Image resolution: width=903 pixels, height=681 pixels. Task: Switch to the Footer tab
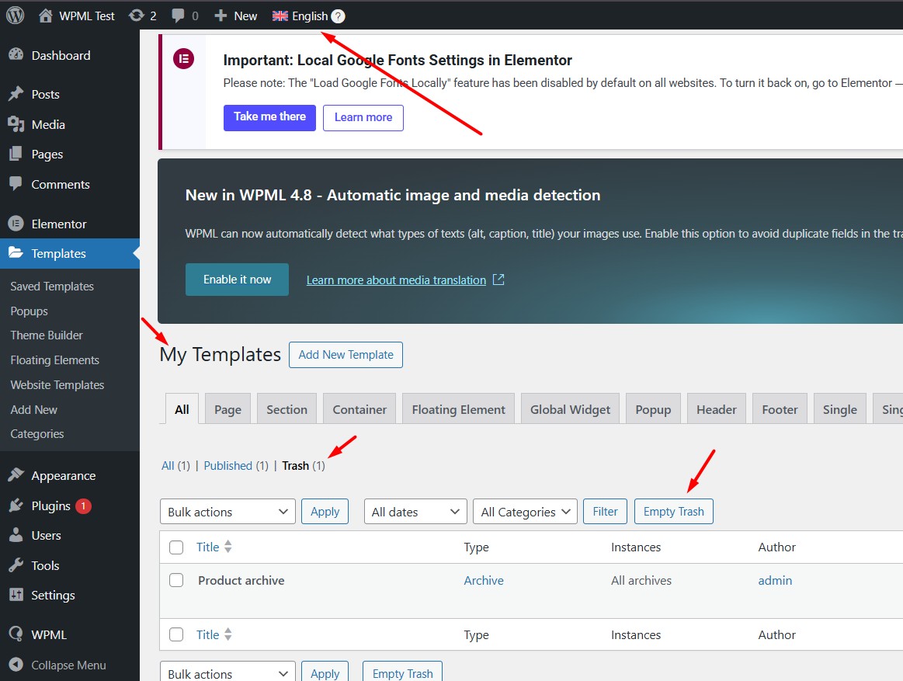(x=780, y=409)
